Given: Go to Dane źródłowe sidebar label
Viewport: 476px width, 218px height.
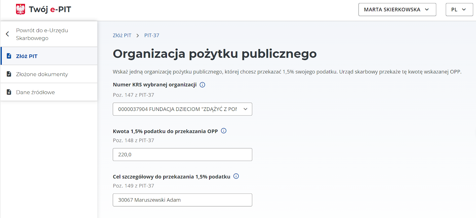Looking at the screenshot, I should 35,92.
